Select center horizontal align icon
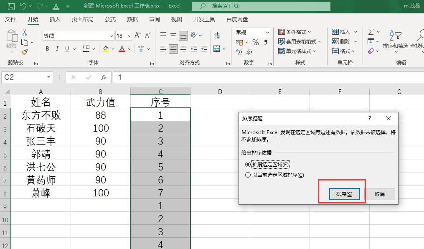 pyautogui.click(x=173, y=48)
